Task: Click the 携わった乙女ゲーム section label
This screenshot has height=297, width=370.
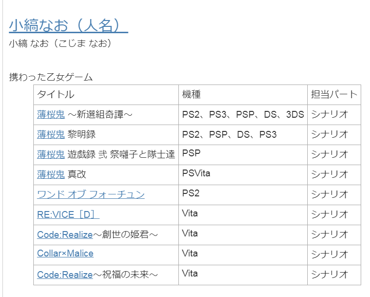Action: tap(51, 77)
